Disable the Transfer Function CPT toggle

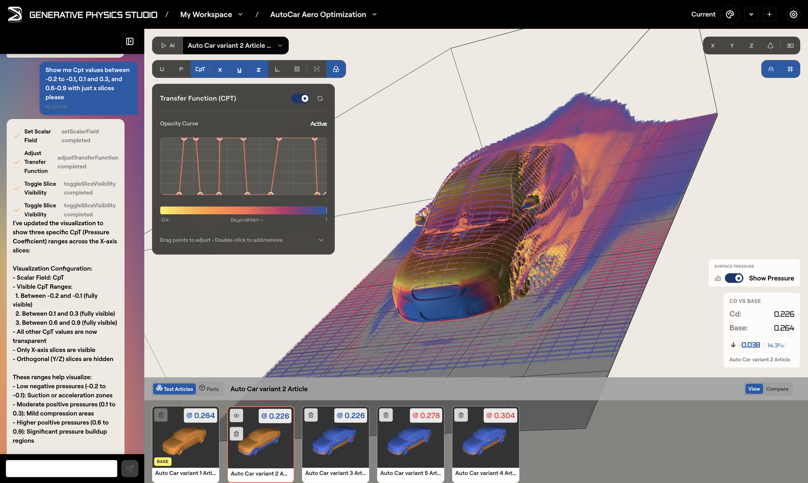pos(300,98)
